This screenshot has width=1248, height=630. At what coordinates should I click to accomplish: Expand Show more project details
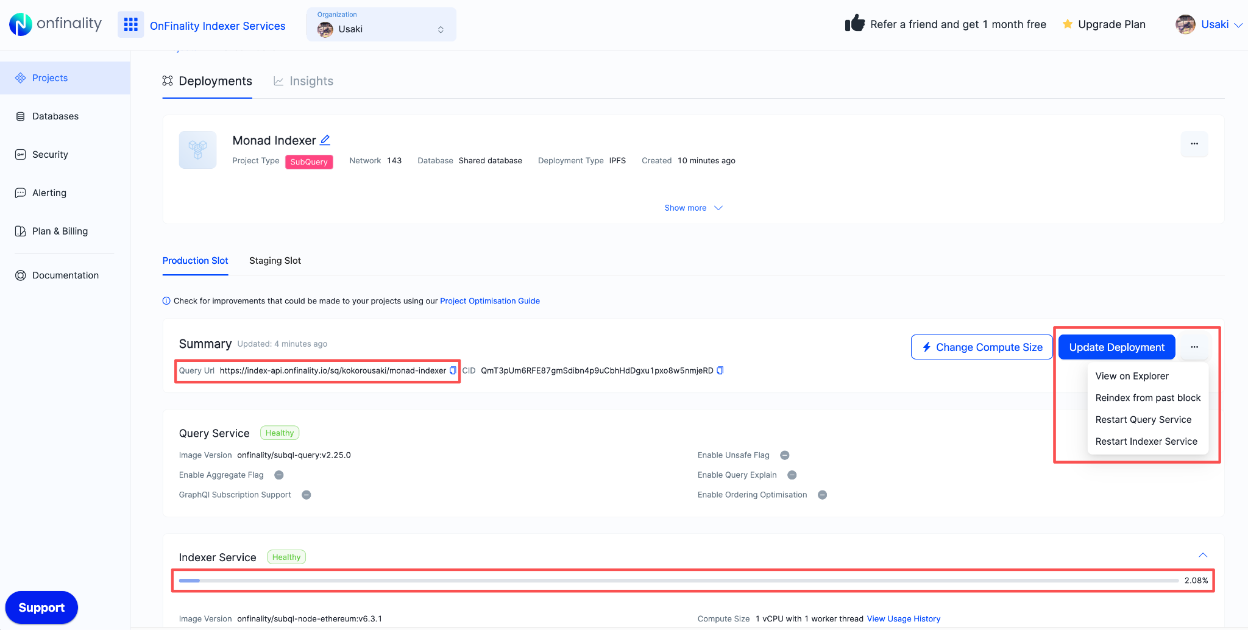tap(693, 208)
